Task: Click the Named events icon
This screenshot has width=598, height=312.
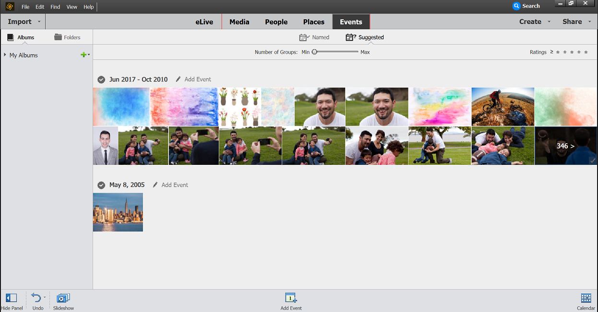Action: [x=314, y=37]
